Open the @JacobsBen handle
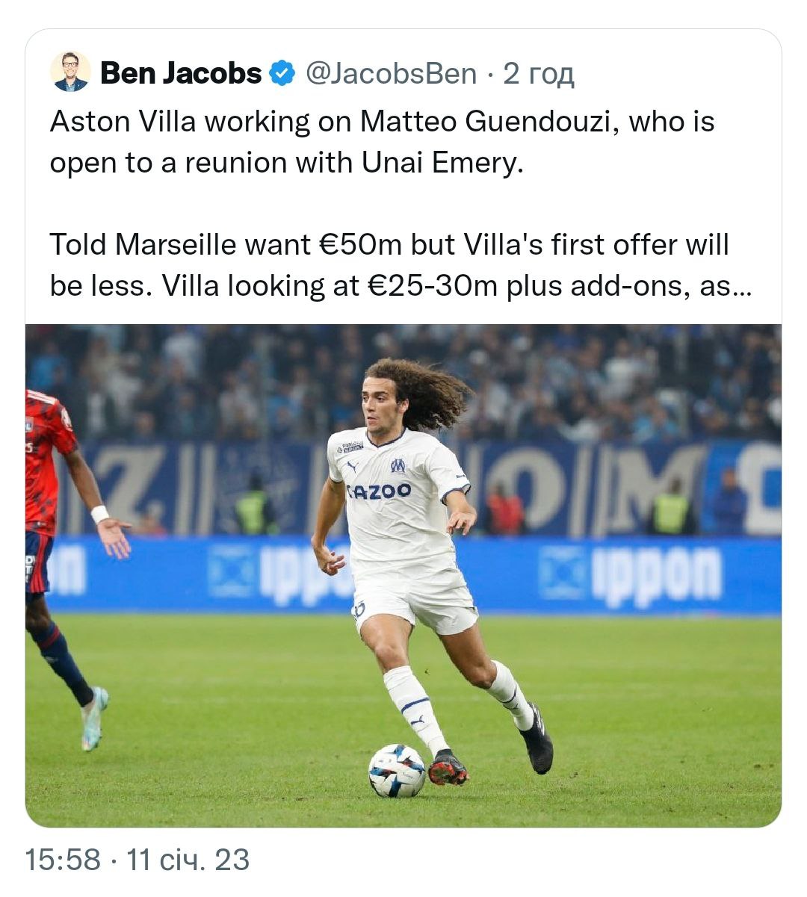 pos(392,73)
